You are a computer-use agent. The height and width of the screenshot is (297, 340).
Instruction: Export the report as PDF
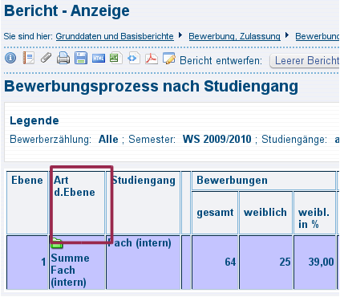(152, 58)
